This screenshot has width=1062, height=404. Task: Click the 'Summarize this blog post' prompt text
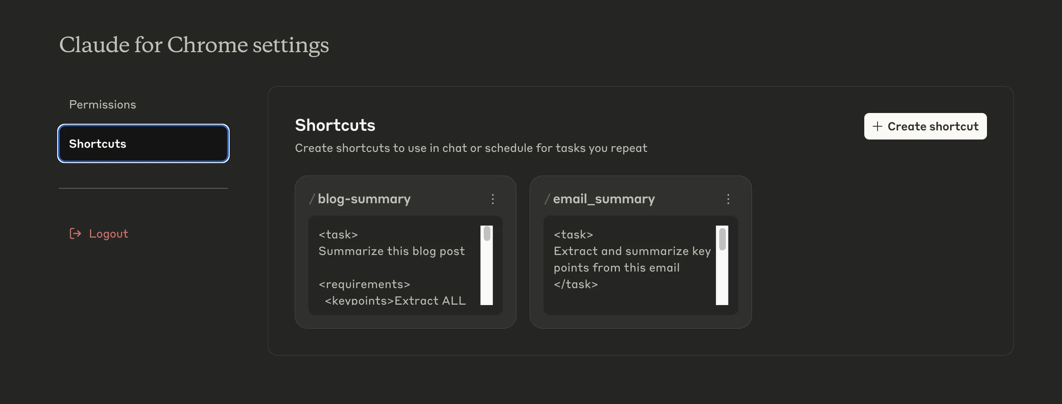click(x=391, y=251)
